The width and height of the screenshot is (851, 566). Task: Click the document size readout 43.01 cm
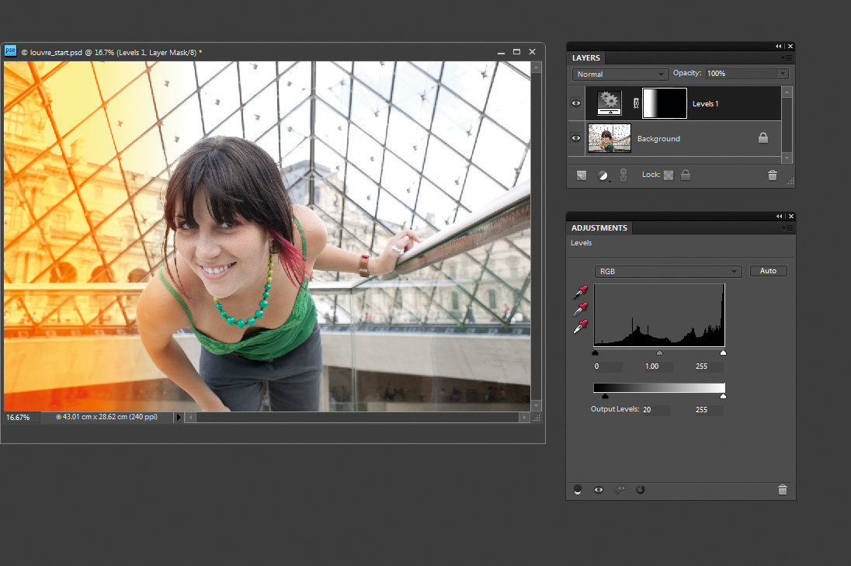[x=107, y=417]
